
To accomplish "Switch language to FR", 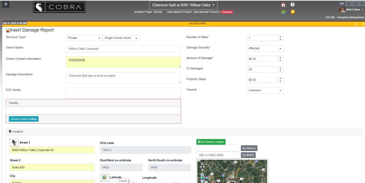I will coord(362,3).
